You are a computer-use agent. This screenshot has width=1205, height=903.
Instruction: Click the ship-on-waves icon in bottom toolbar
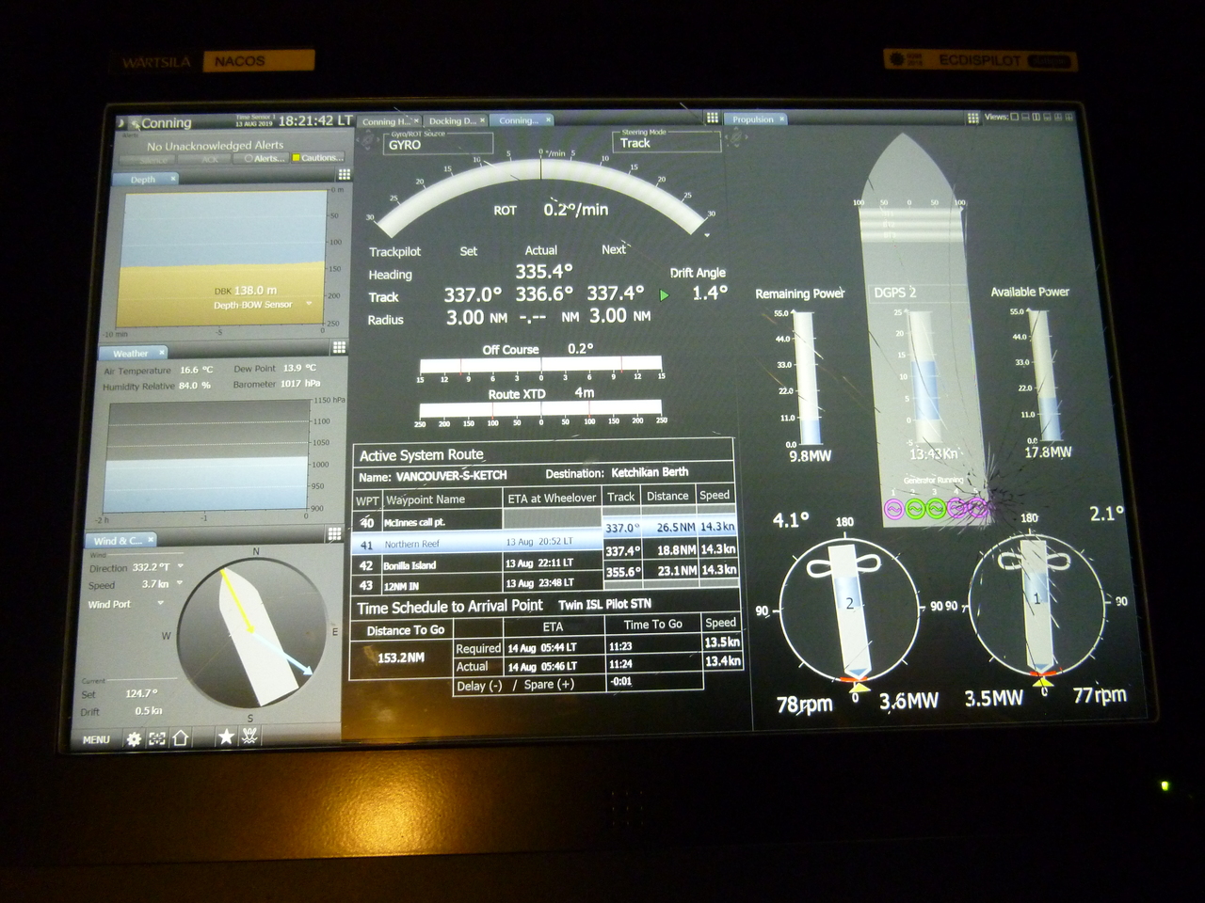pos(249,737)
